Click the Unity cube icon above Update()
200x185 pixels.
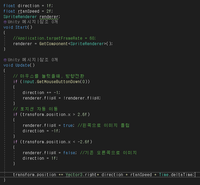click(x=5, y=60)
